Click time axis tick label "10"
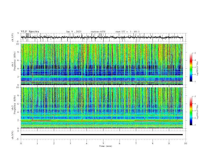 tap(186, 143)
